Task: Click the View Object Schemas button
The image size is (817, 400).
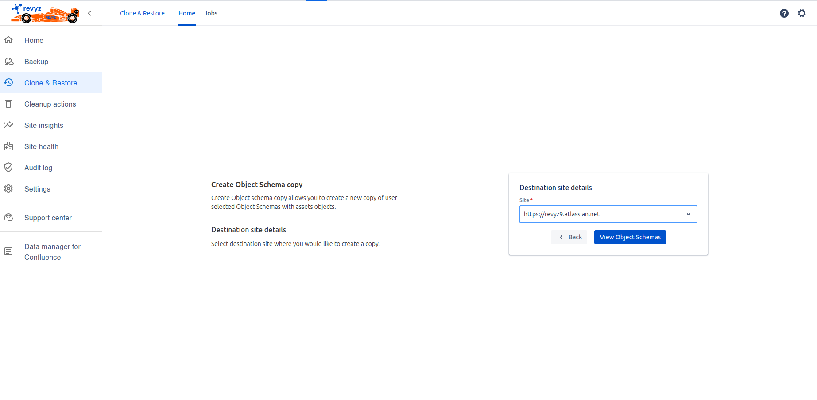Action: click(x=630, y=237)
